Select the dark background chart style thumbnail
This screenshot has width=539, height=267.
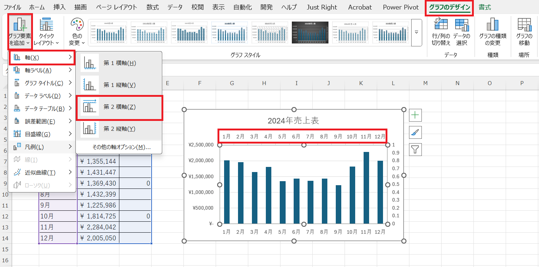tap(310, 33)
